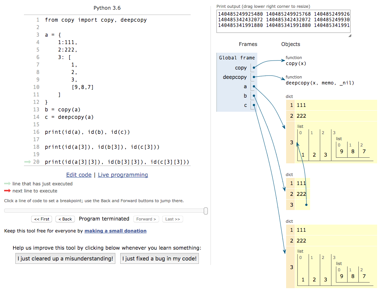Click the Edit code link

click(x=79, y=175)
